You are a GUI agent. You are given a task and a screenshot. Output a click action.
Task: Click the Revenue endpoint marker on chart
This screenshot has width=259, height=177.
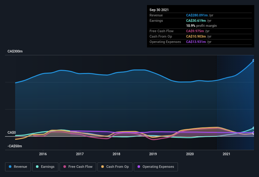(x=254, y=60)
